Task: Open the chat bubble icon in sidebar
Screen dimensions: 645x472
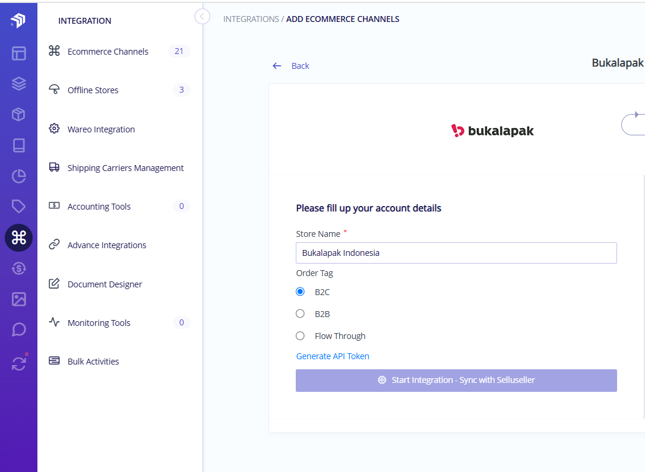Action: point(18,330)
